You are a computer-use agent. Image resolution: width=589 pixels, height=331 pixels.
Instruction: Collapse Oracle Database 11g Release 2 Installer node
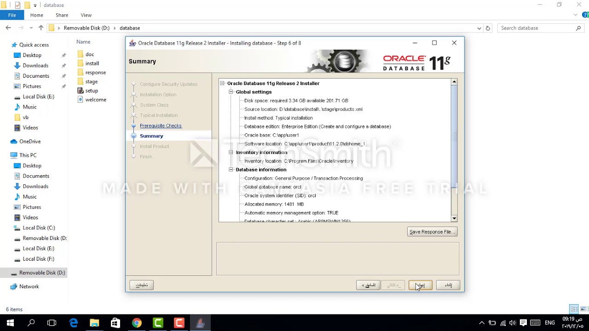[x=222, y=83]
